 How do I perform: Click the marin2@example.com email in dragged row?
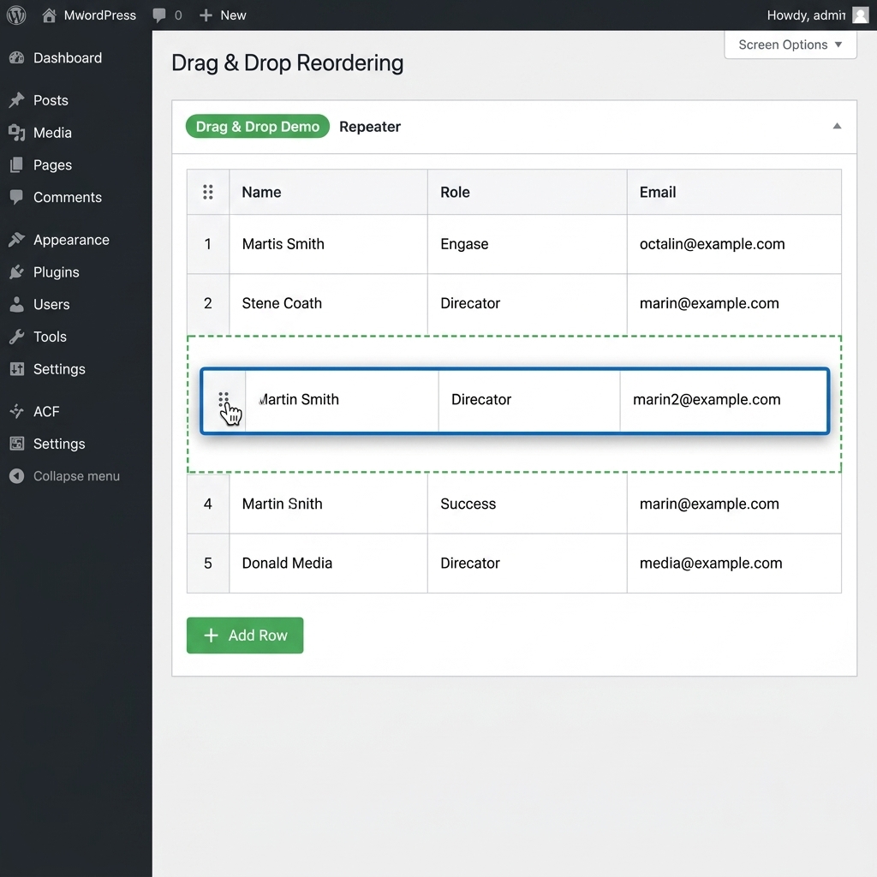(707, 399)
